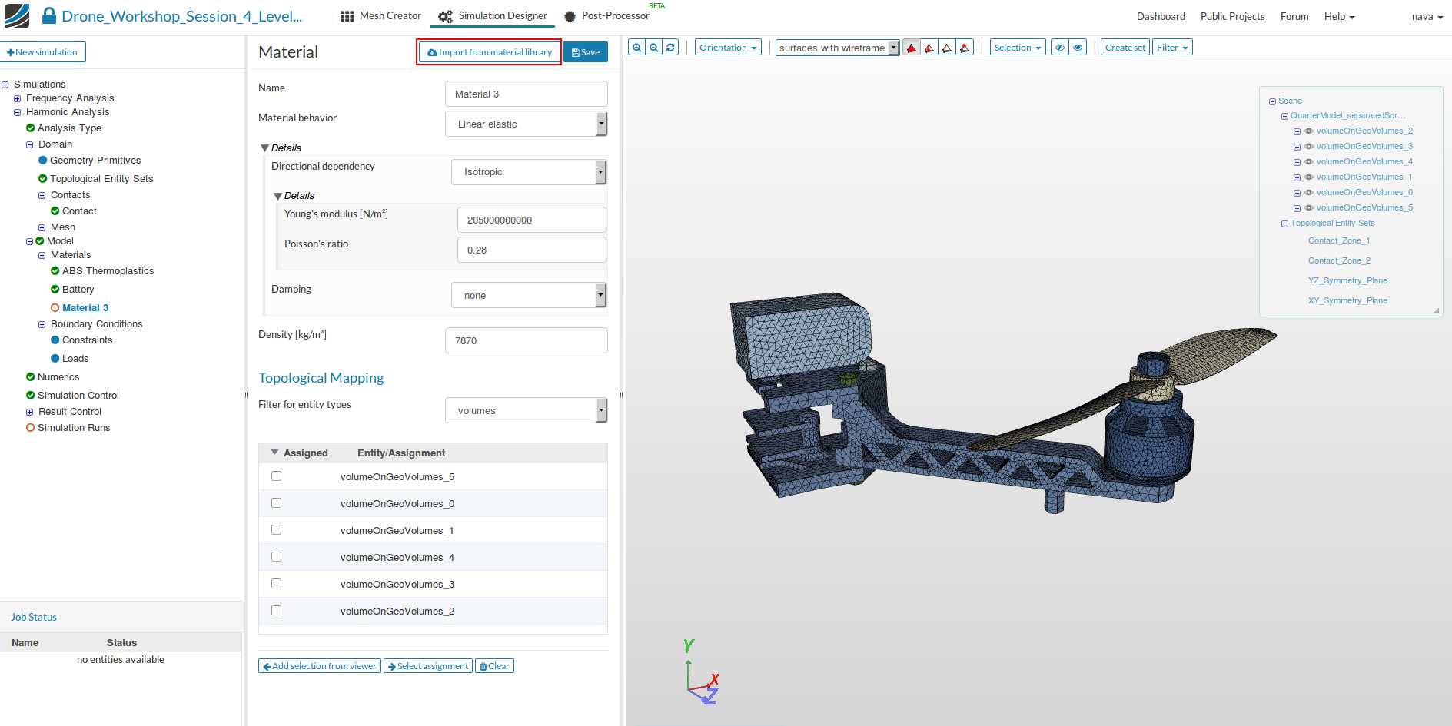Click the blue status dot beside Loads
The height and width of the screenshot is (726, 1452).
click(x=55, y=359)
